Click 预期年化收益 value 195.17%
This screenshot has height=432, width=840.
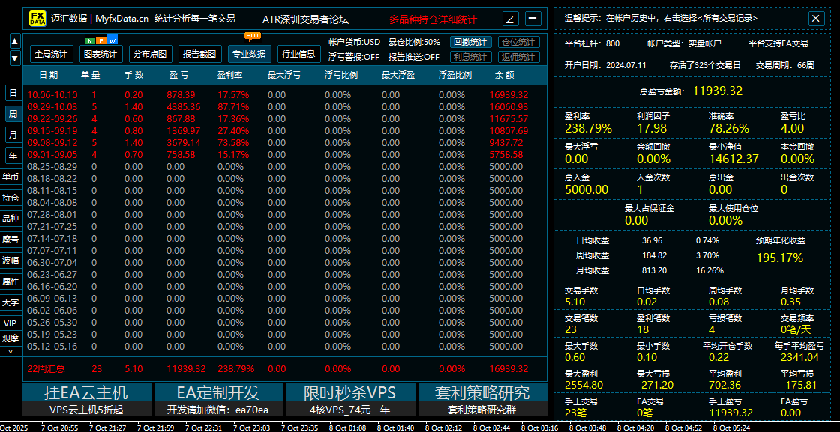779,258
